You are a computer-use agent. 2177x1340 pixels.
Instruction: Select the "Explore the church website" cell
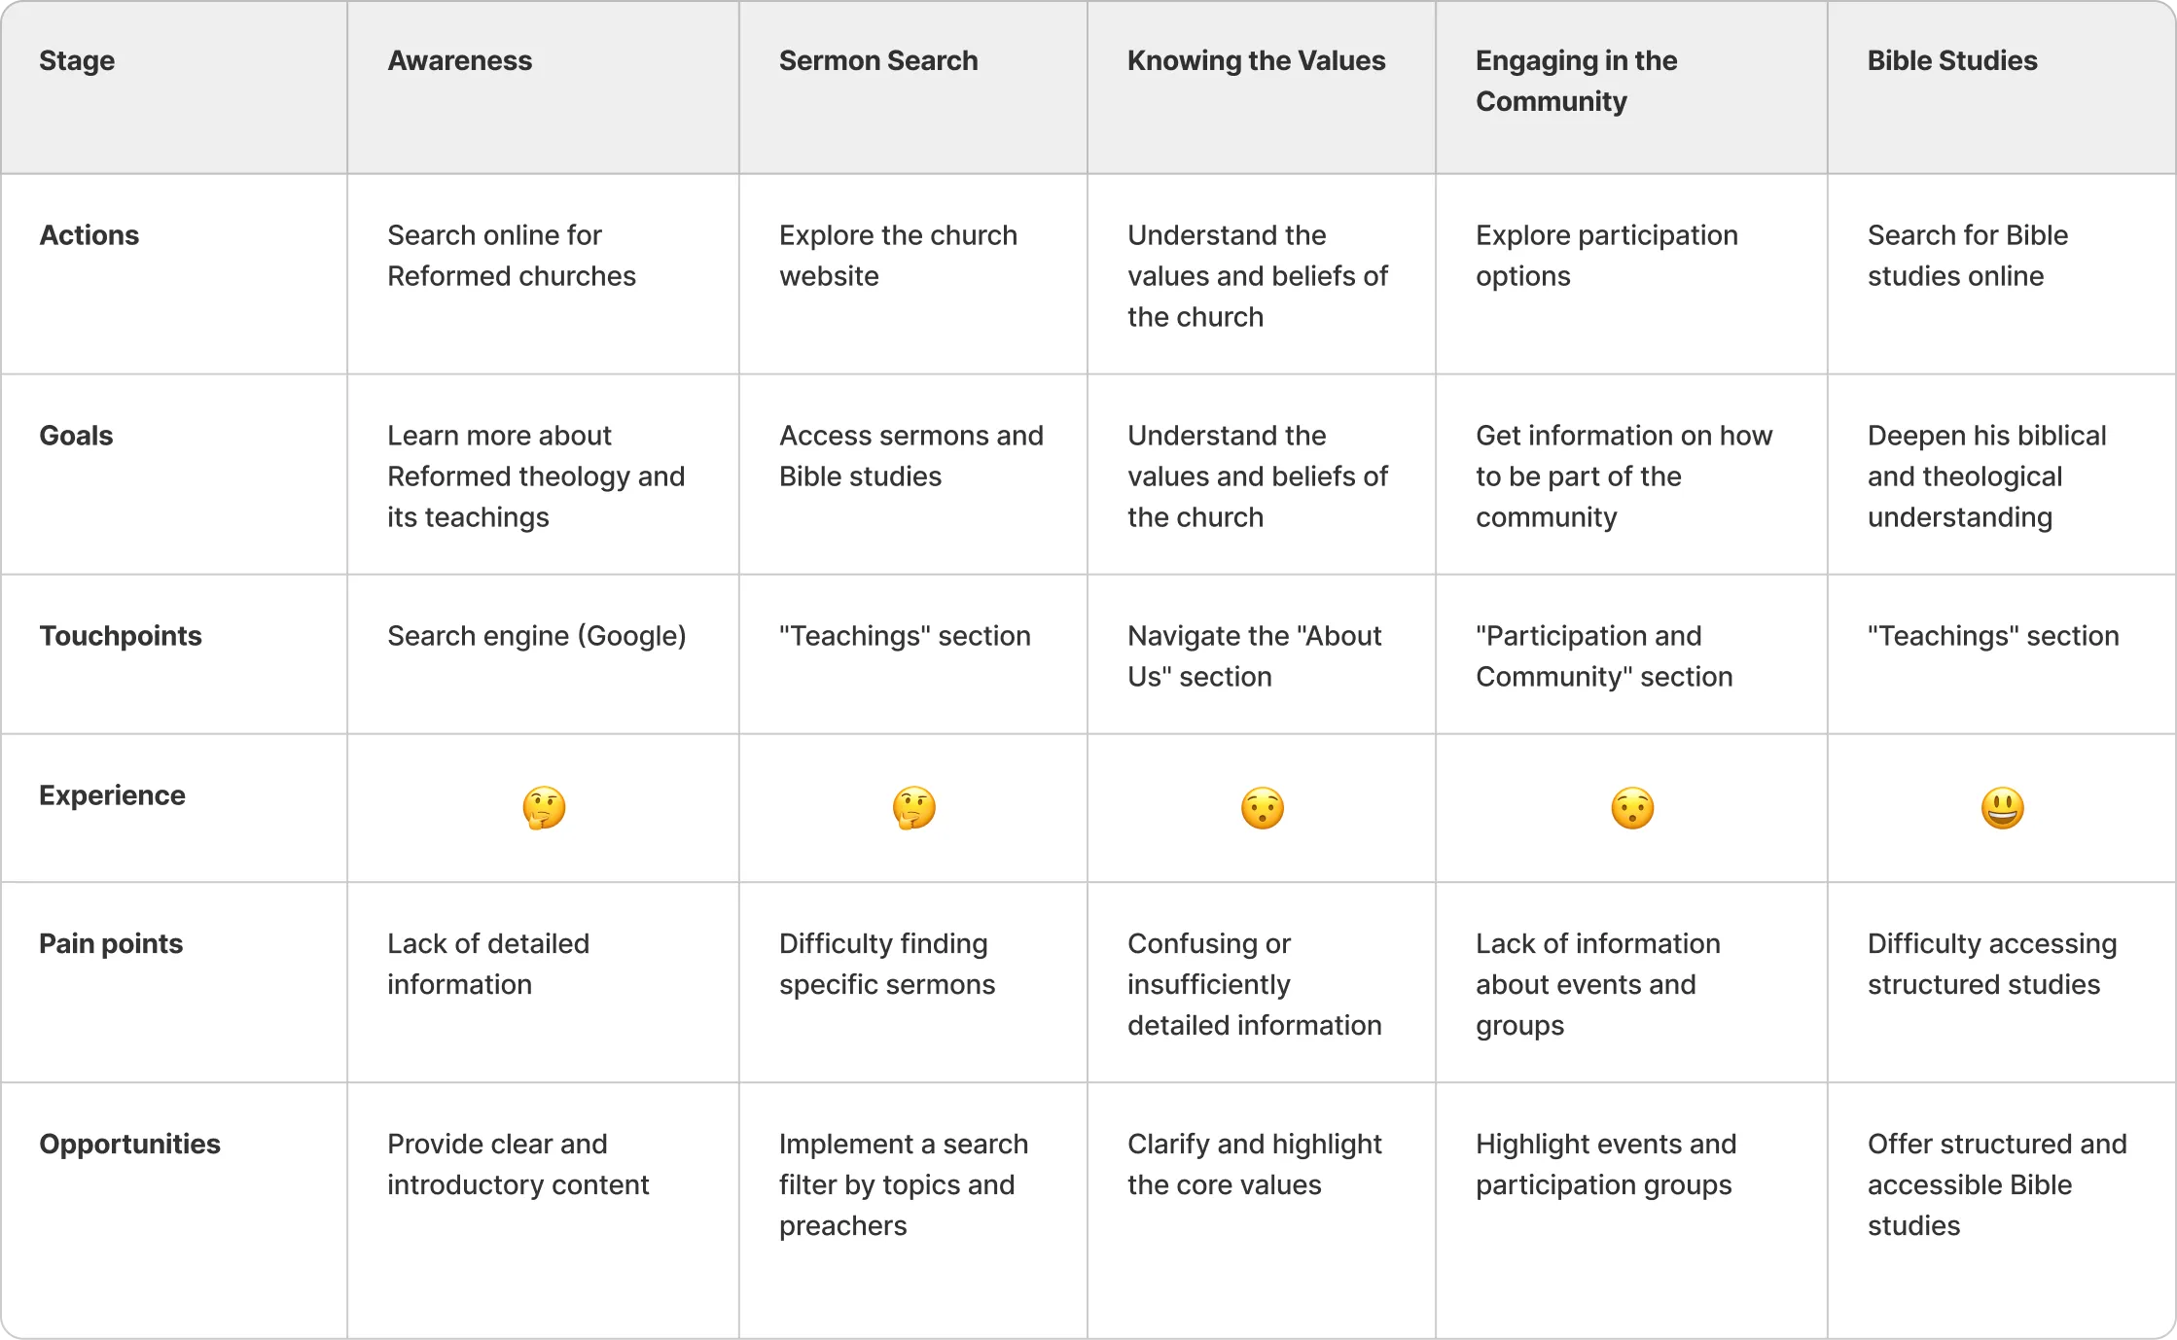897,256
